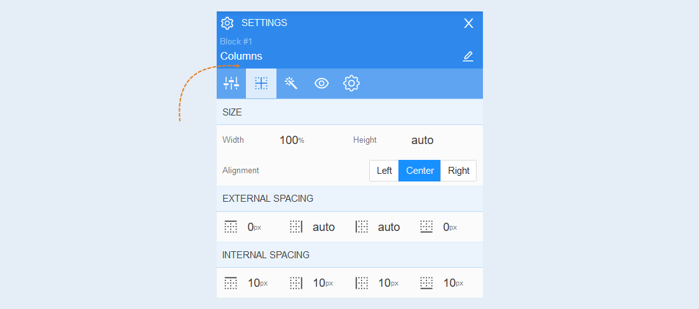Open the gear advanced settings tab

coord(351,83)
